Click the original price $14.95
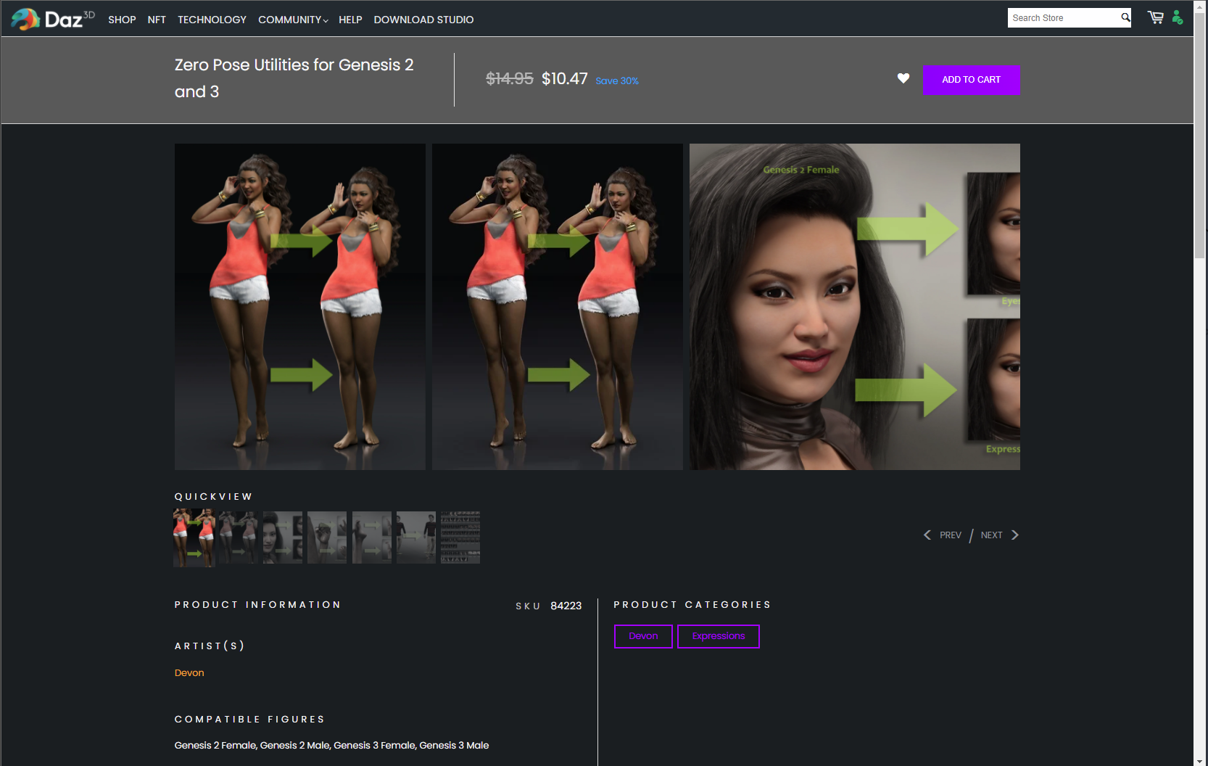 (510, 78)
